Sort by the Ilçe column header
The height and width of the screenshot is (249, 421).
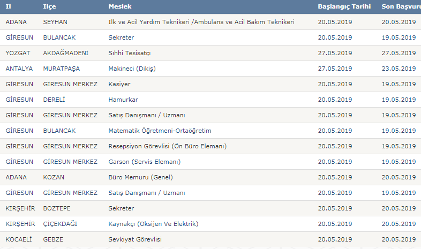click(49, 6)
